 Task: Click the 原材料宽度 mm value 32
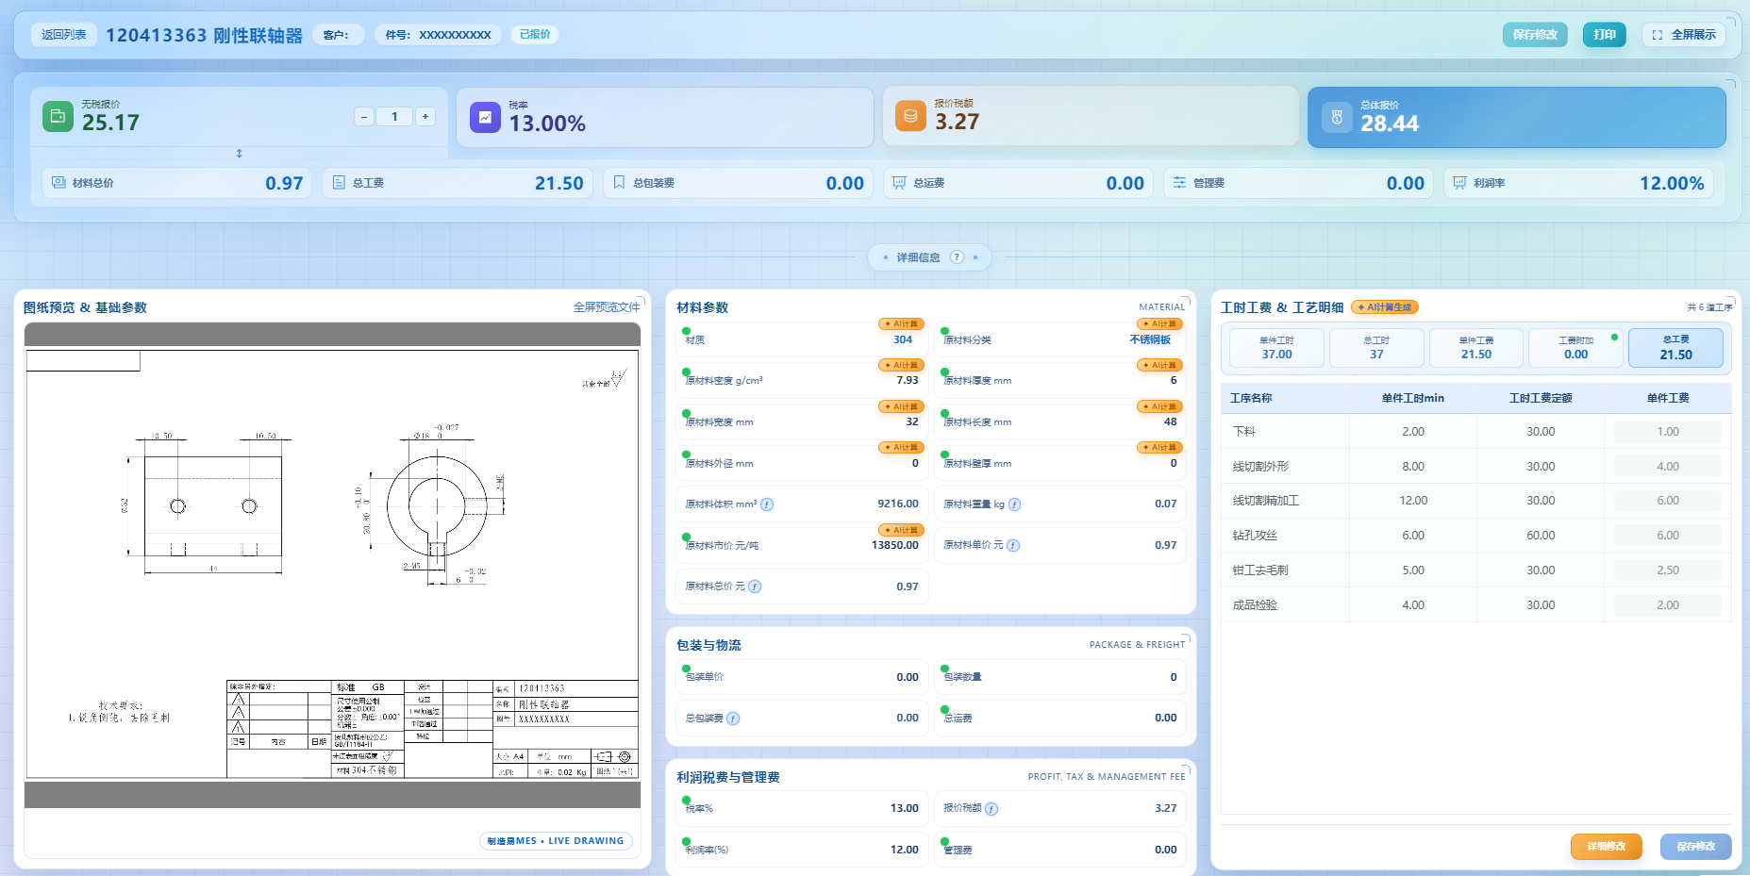[x=911, y=421]
